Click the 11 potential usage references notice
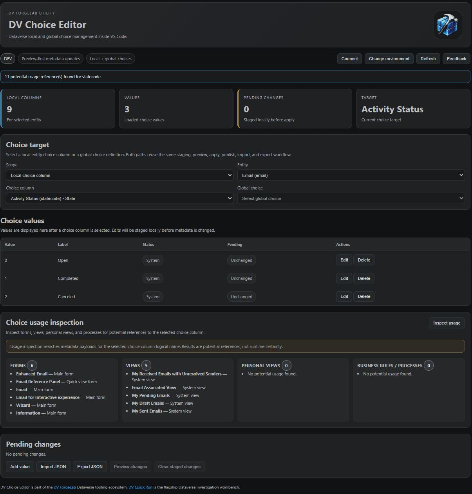Screen dimensions: 472x494 (235, 77)
